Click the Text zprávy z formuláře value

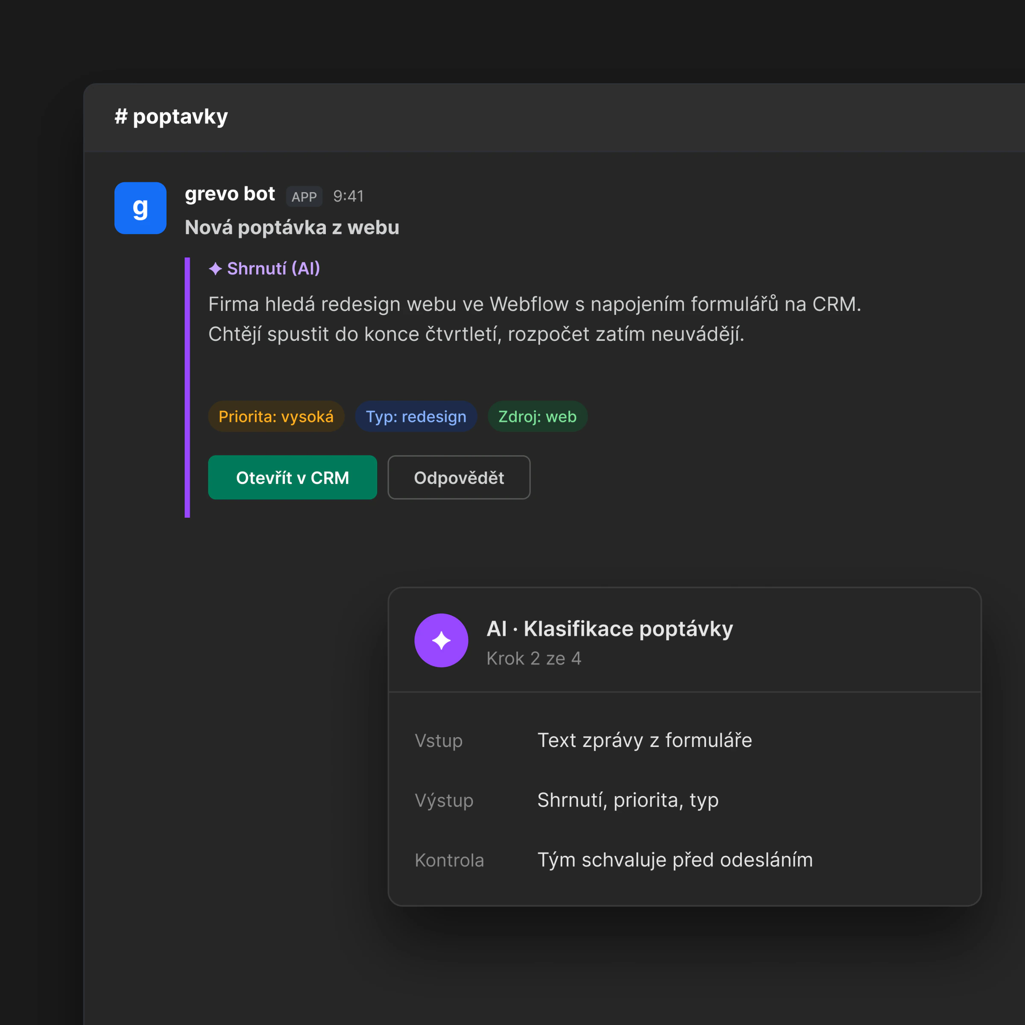[644, 740]
